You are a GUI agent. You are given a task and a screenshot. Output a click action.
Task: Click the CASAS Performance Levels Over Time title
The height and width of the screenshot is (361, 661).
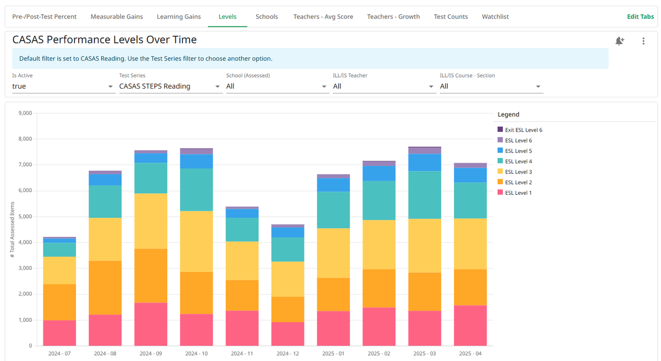click(105, 40)
